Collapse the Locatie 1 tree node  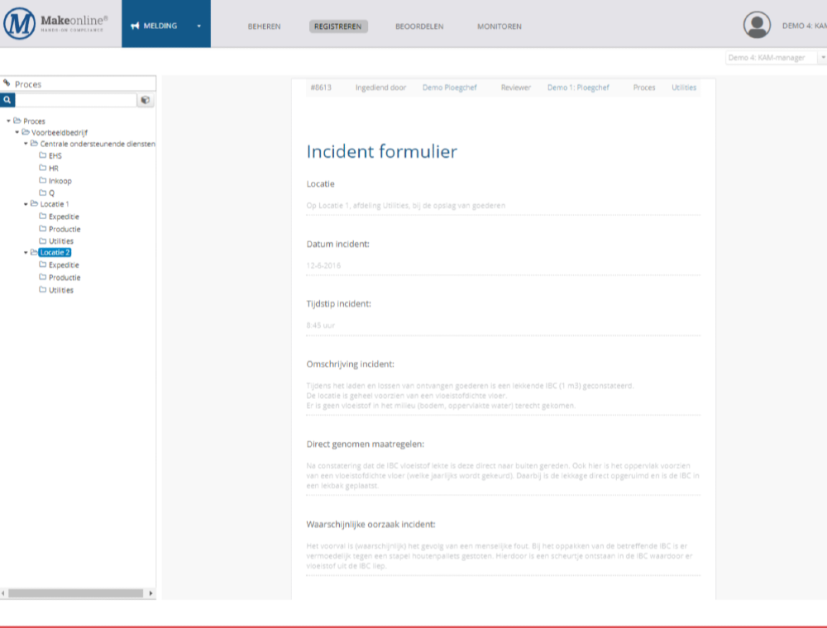26,204
